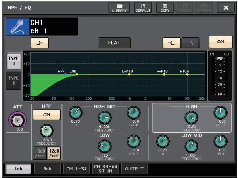The image size is (238, 178).
Task: Click the greyed-out COMPARE button
Action: pos(204,8)
